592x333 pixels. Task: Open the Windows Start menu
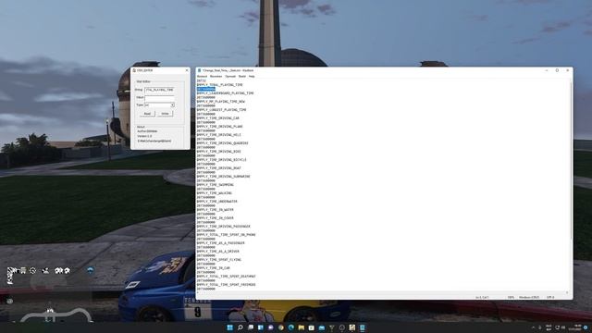(x=229, y=327)
